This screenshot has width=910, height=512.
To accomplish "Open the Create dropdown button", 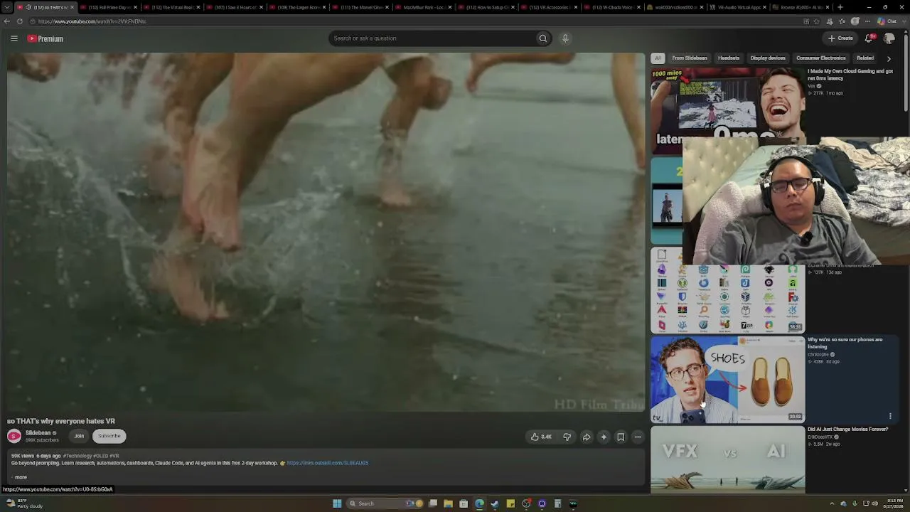I will pyautogui.click(x=840, y=38).
